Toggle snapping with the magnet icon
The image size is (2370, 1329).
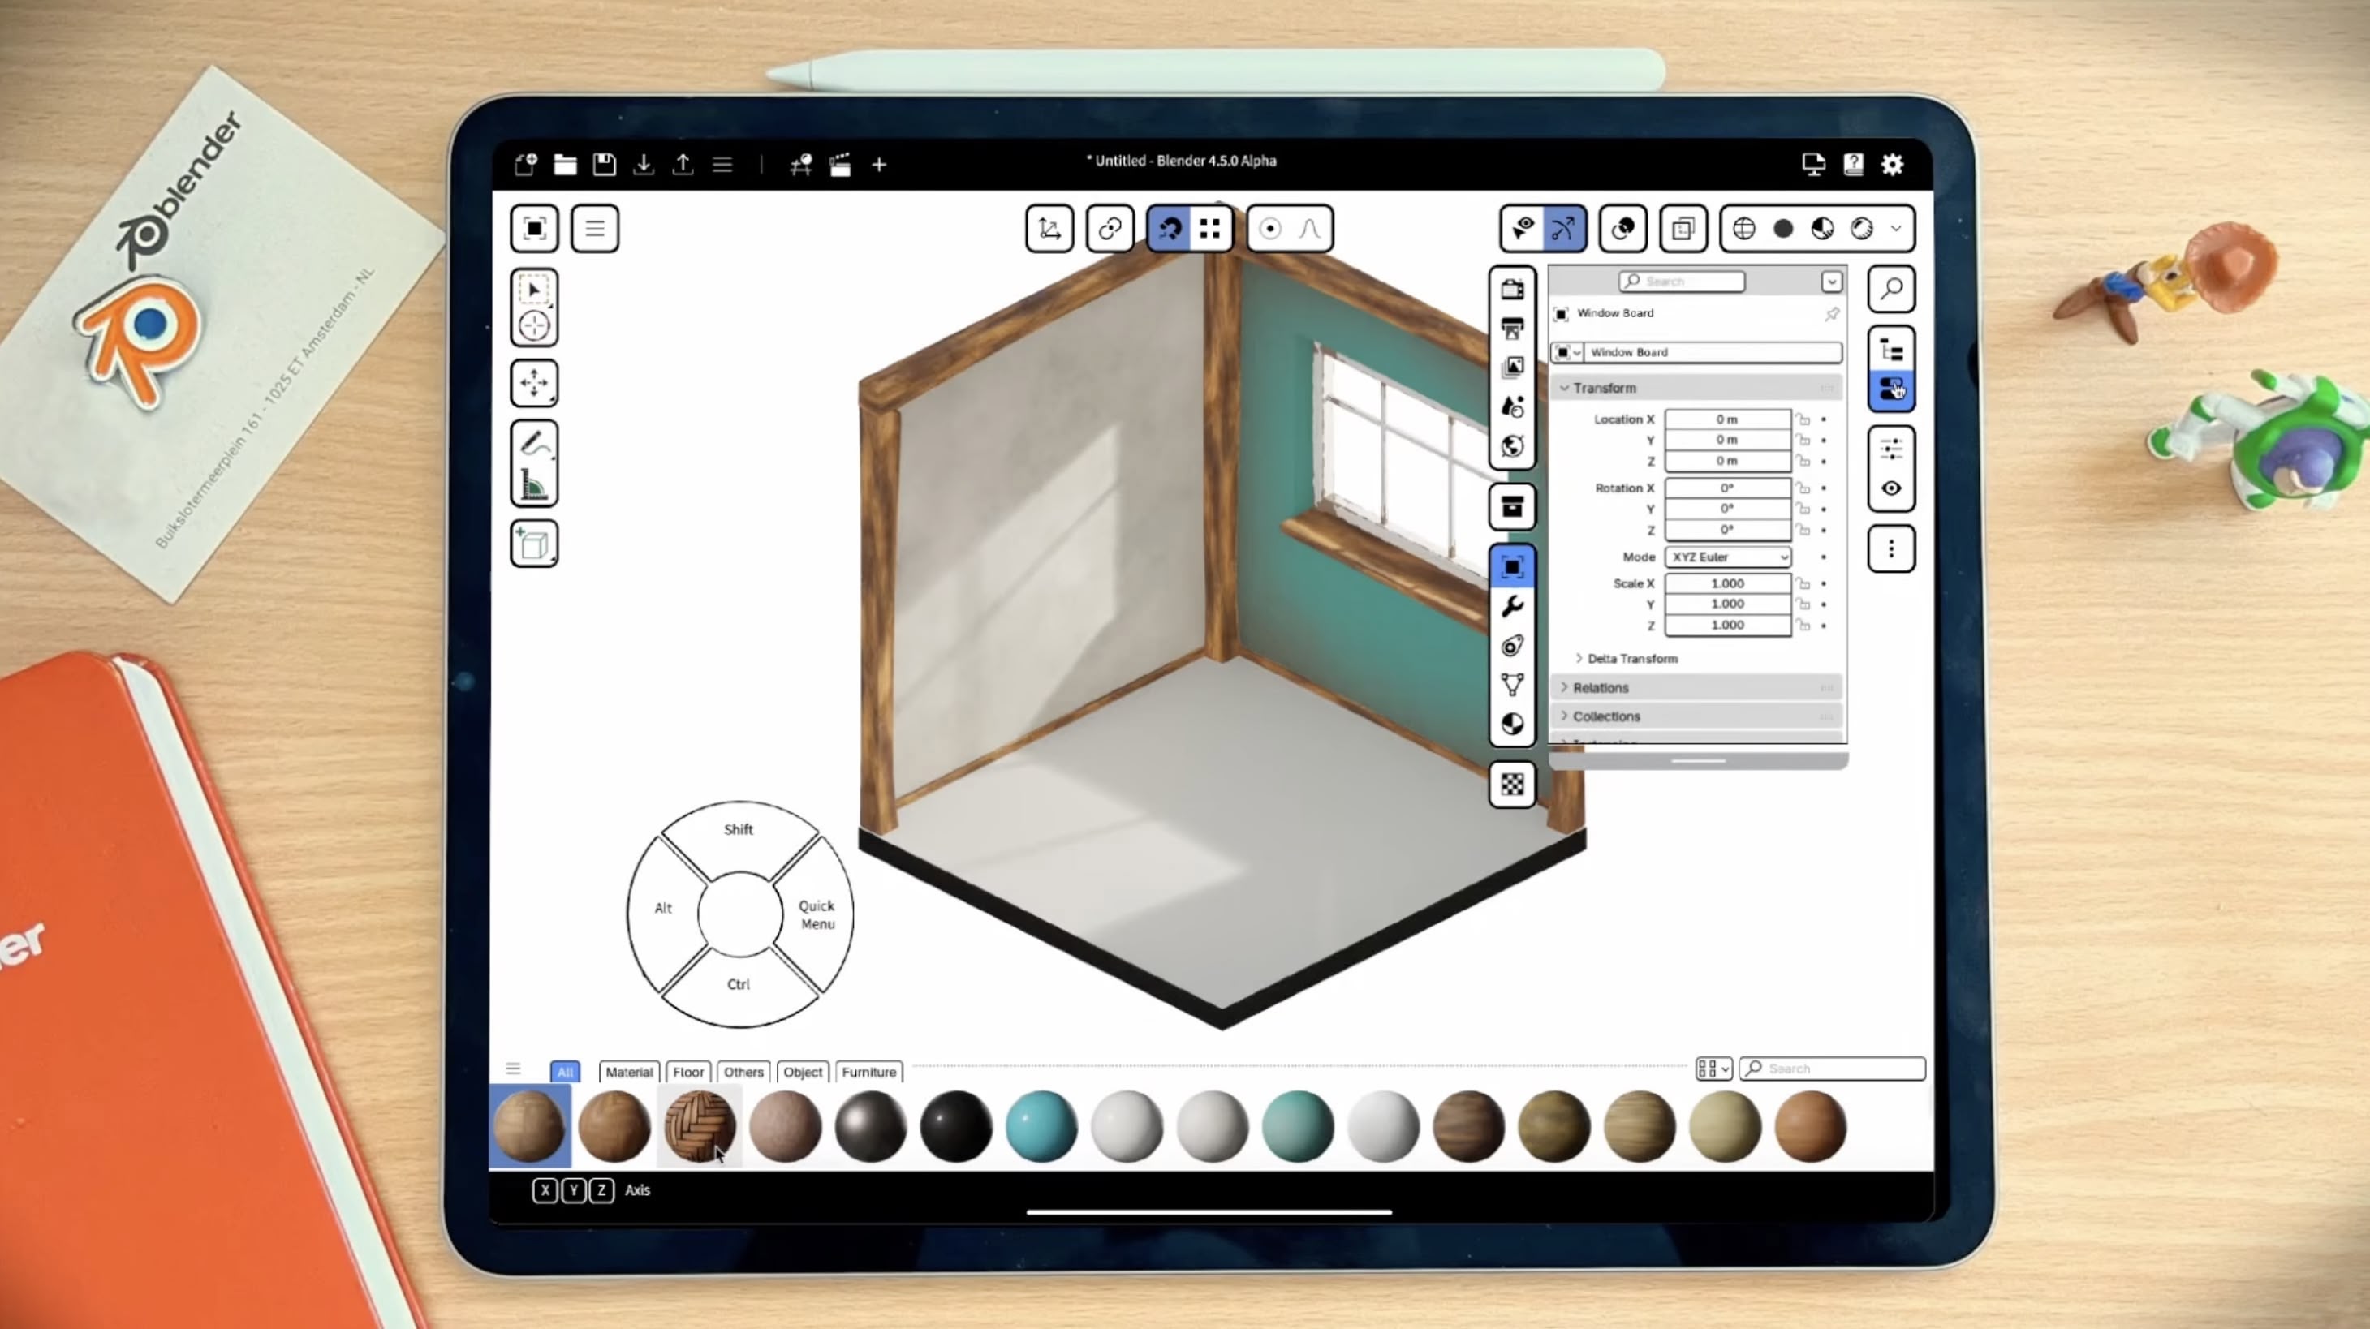(x=1169, y=228)
